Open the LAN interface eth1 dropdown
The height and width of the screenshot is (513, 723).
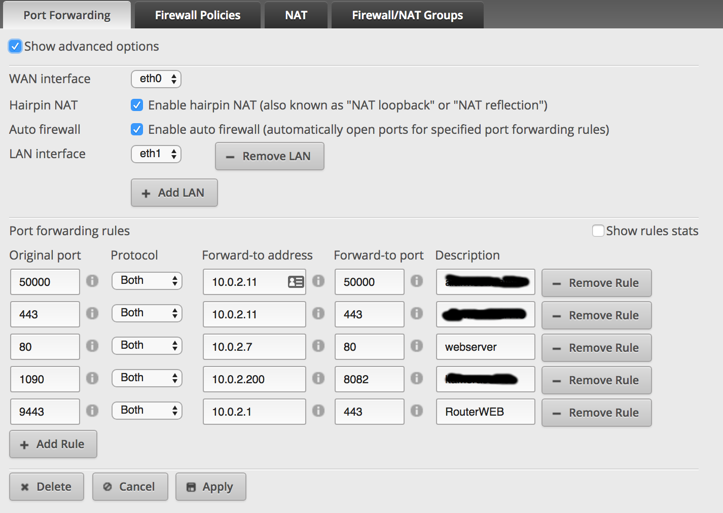point(156,154)
